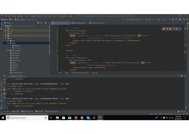
Task: Switch to the app.component.css editor tab
Action: click(x=98, y=23)
